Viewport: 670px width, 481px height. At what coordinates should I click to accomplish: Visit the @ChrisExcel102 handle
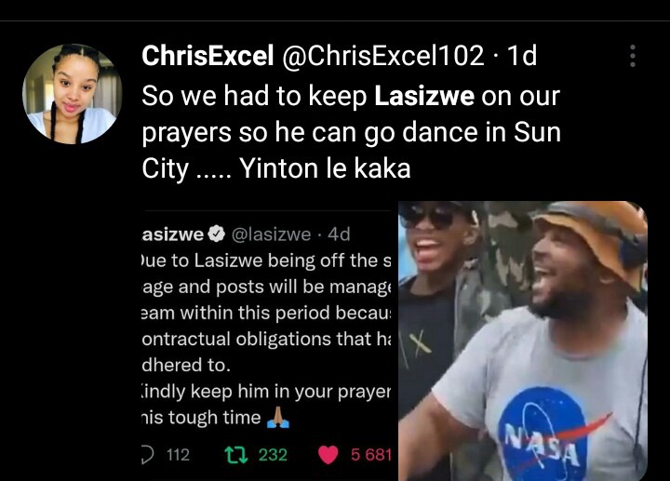[383, 56]
